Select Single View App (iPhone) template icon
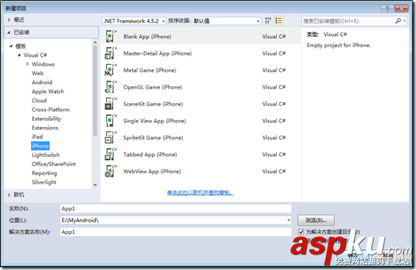This screenshot has height=270, width=416. tap(111, 121)
